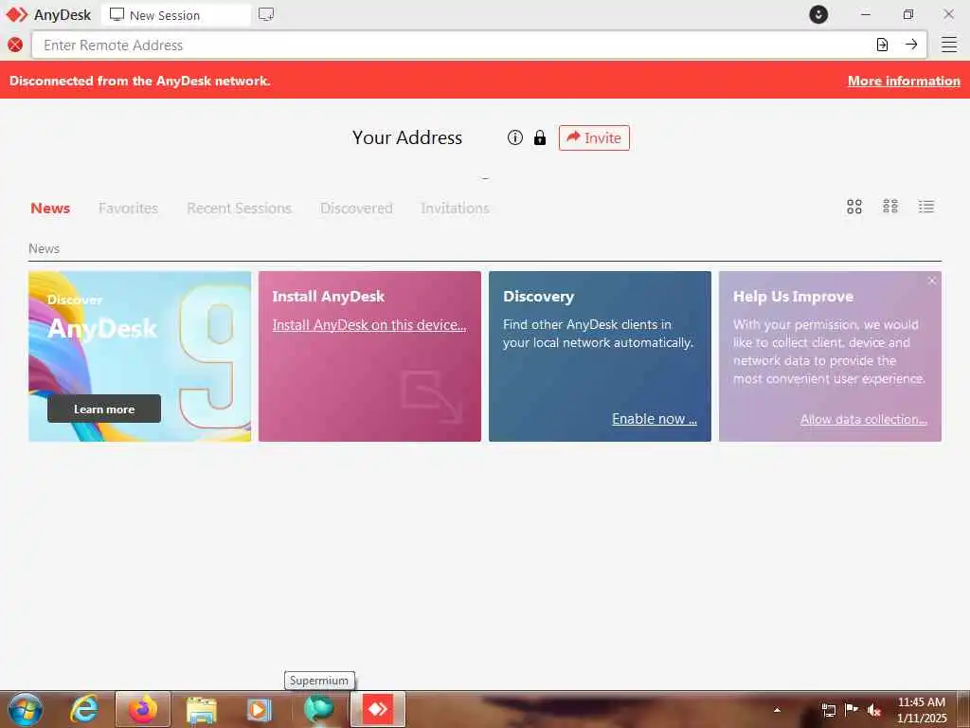Click the AnyDesk logo in title bar

pos(17,14)
